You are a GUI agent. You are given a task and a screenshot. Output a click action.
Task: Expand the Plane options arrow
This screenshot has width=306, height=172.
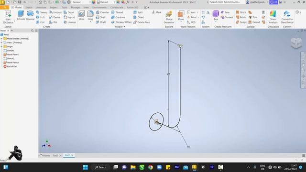coord(181,21)
